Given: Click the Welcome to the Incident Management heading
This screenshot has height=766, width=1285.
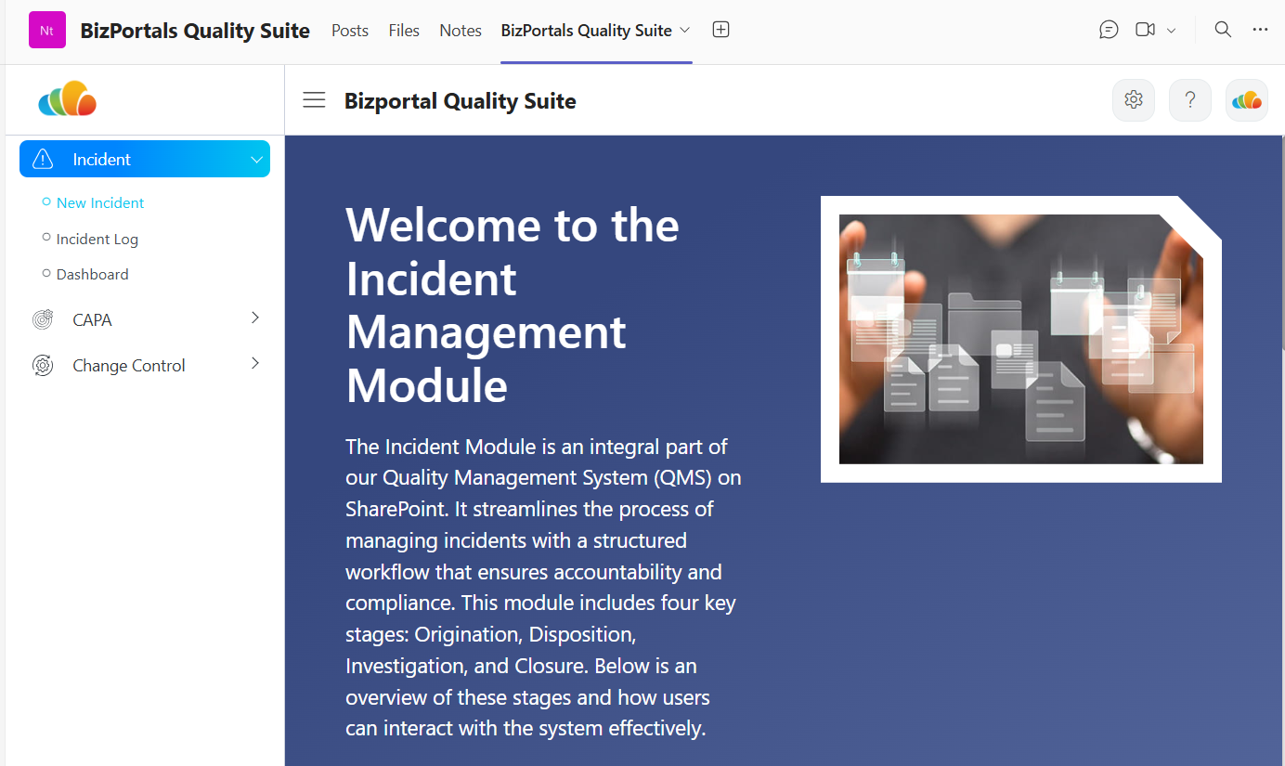Looking at the screenshot, I should 513,305.
